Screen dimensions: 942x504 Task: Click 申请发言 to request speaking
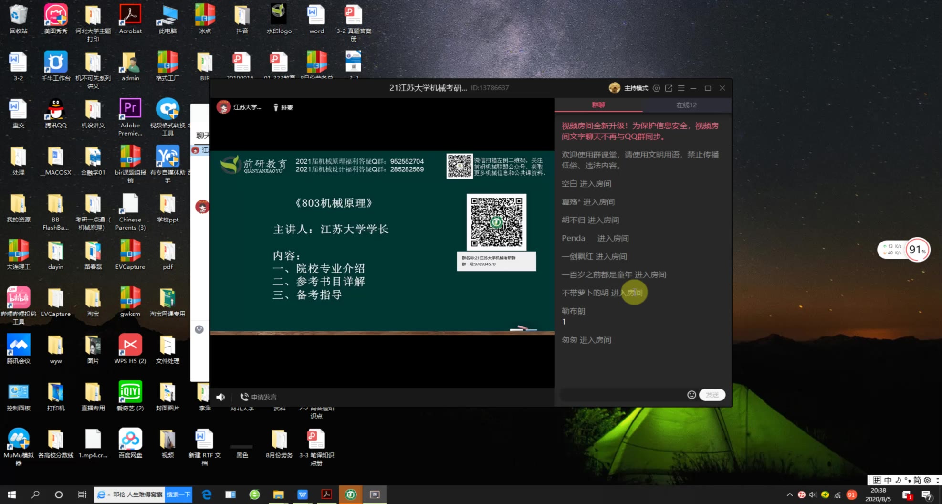point(259,397)
